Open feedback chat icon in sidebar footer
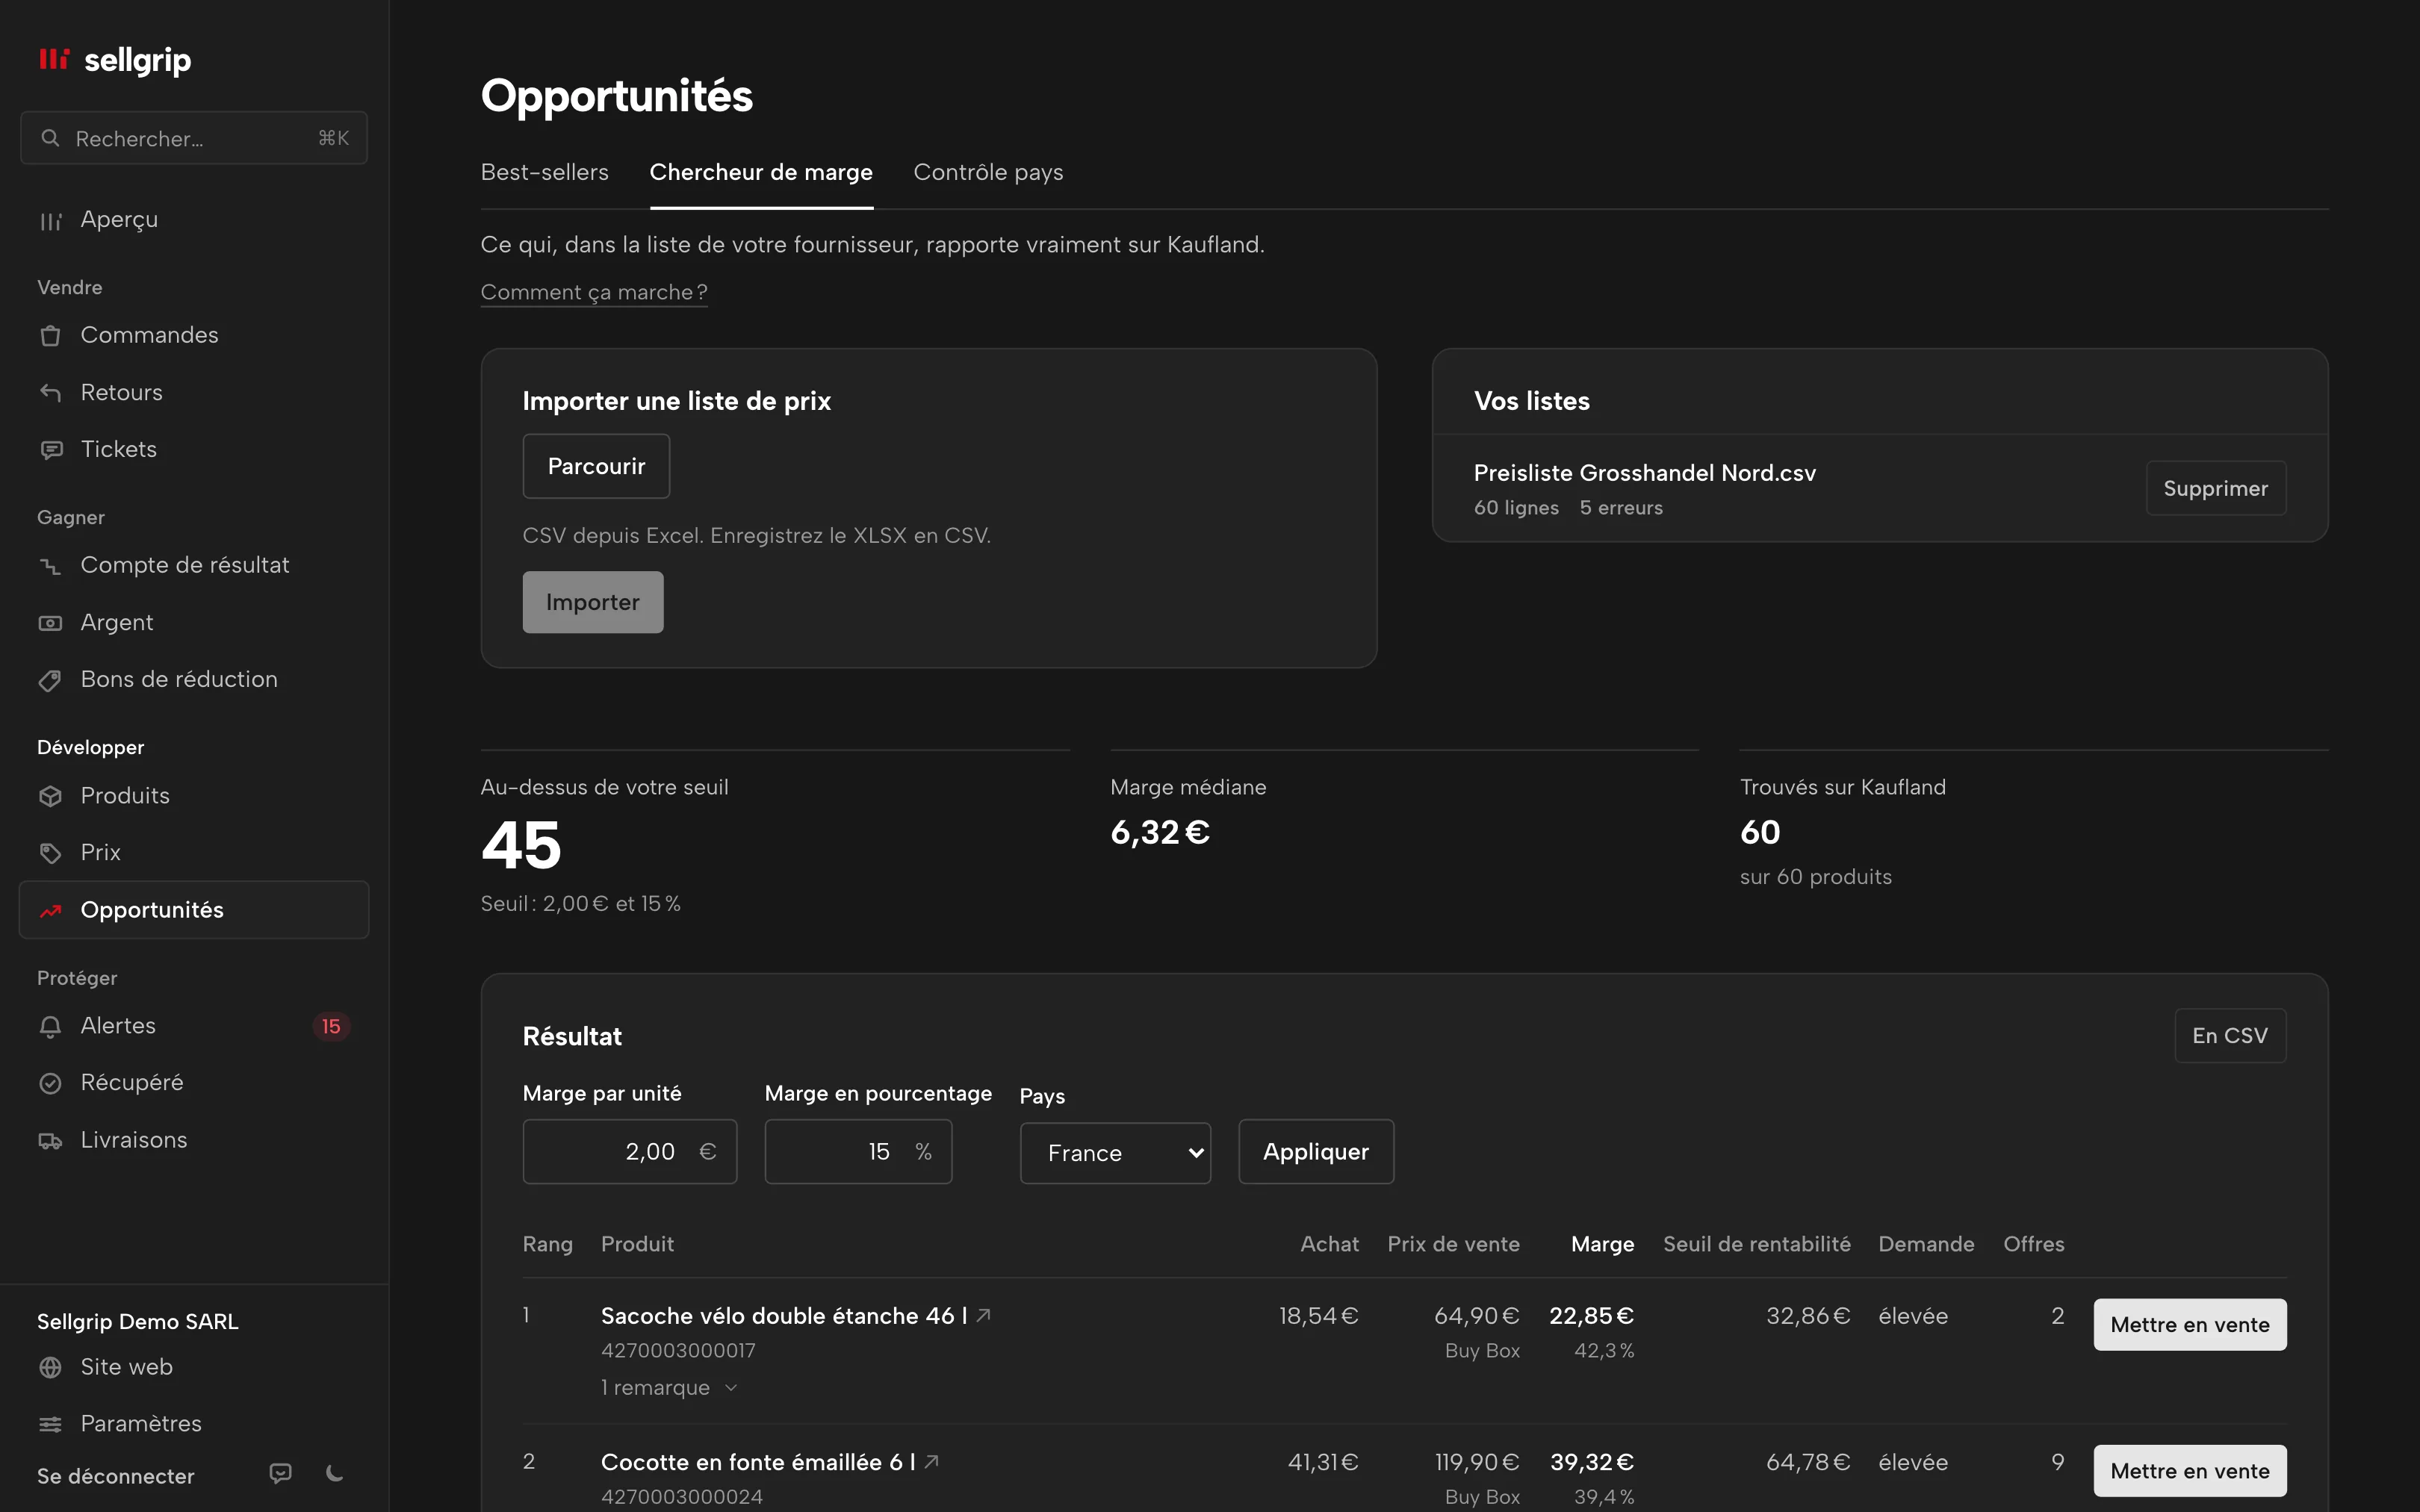Screen dimensions: 2420x1512 281,1473
